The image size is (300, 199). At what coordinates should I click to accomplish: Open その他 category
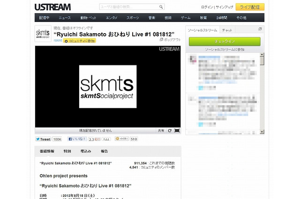[241, 18]
